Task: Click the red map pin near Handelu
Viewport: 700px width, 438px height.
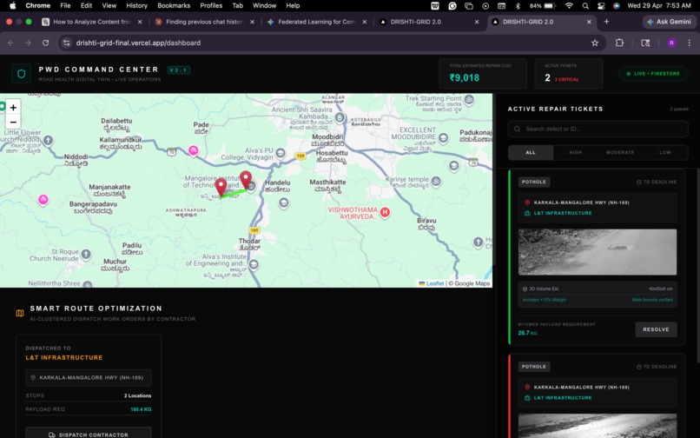Action: tap(246, 180)
